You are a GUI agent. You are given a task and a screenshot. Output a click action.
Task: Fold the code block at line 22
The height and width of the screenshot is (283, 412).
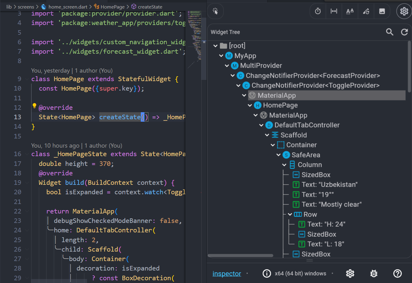pyautogui.click(x=26, y=211)
